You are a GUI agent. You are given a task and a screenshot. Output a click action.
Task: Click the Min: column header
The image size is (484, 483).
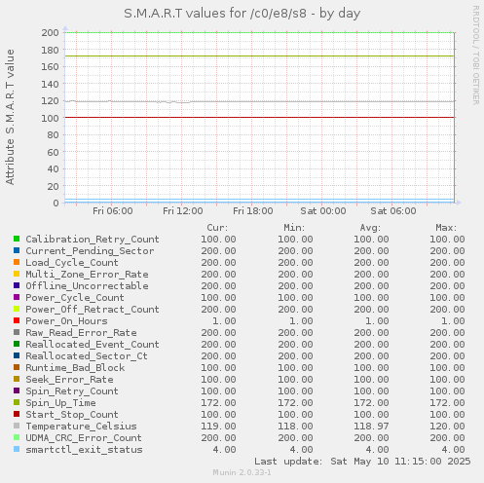click(294, 228)
